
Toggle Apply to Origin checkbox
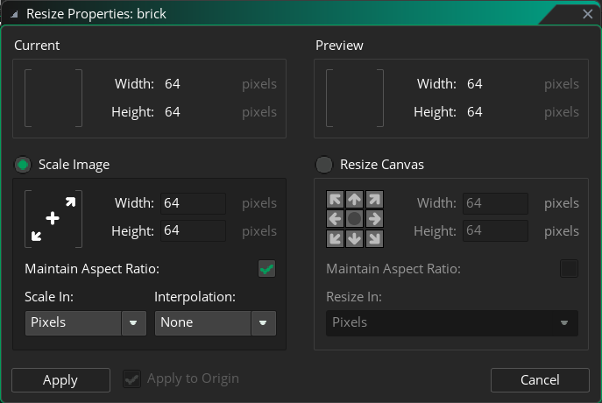132,379
